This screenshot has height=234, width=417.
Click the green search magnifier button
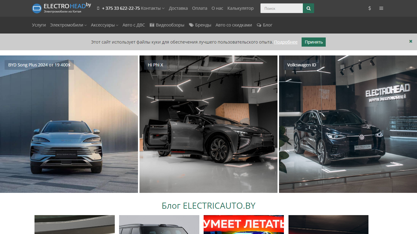coord(308,8)
